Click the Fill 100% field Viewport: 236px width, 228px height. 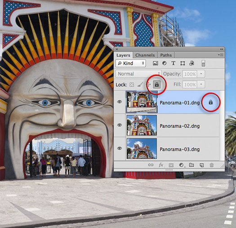pyautogui.click(x=190, y=85)
